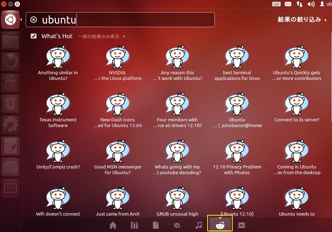
Task: Open the Gwibber social lens icon
Action: pyautogui.click(x=177, y=226)
